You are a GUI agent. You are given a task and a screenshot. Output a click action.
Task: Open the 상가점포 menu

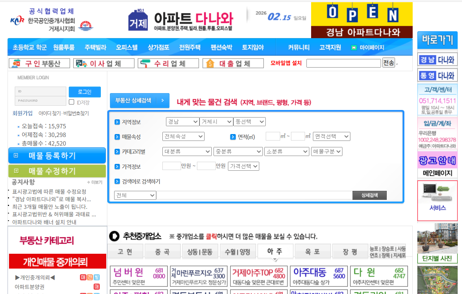(x=158, y=47)
